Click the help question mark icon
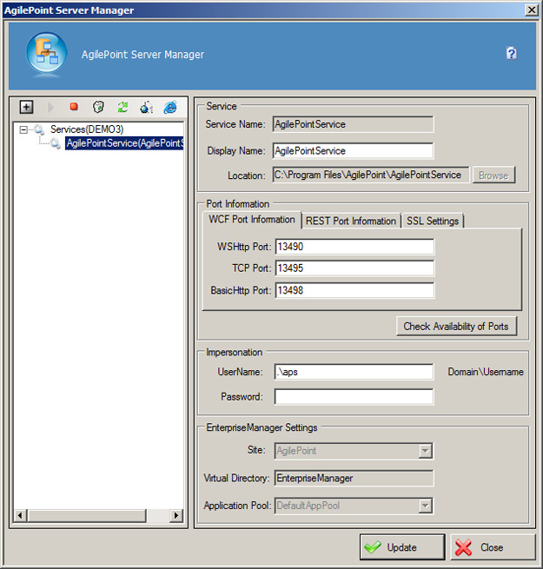Viewport: 543px width, 569px height. [512, 54]
